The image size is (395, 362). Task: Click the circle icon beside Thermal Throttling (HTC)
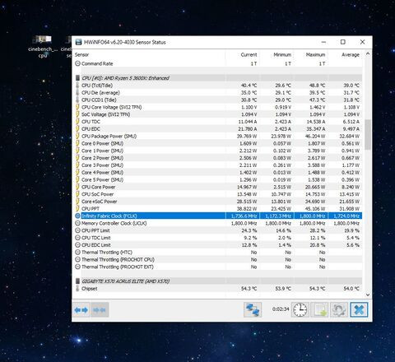pyautogui.click(x=77, y=253)
